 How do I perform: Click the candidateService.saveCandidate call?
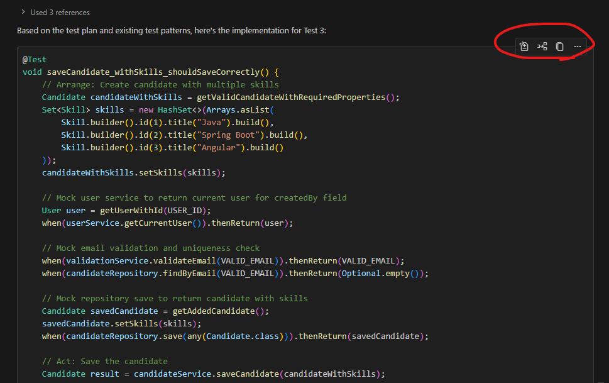point(257,374)
